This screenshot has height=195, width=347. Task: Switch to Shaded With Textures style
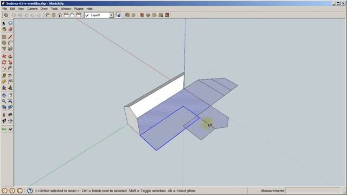tap(161, 15)
